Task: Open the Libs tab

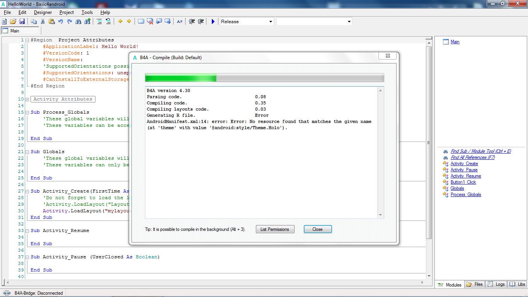Action: pos(517,284)
